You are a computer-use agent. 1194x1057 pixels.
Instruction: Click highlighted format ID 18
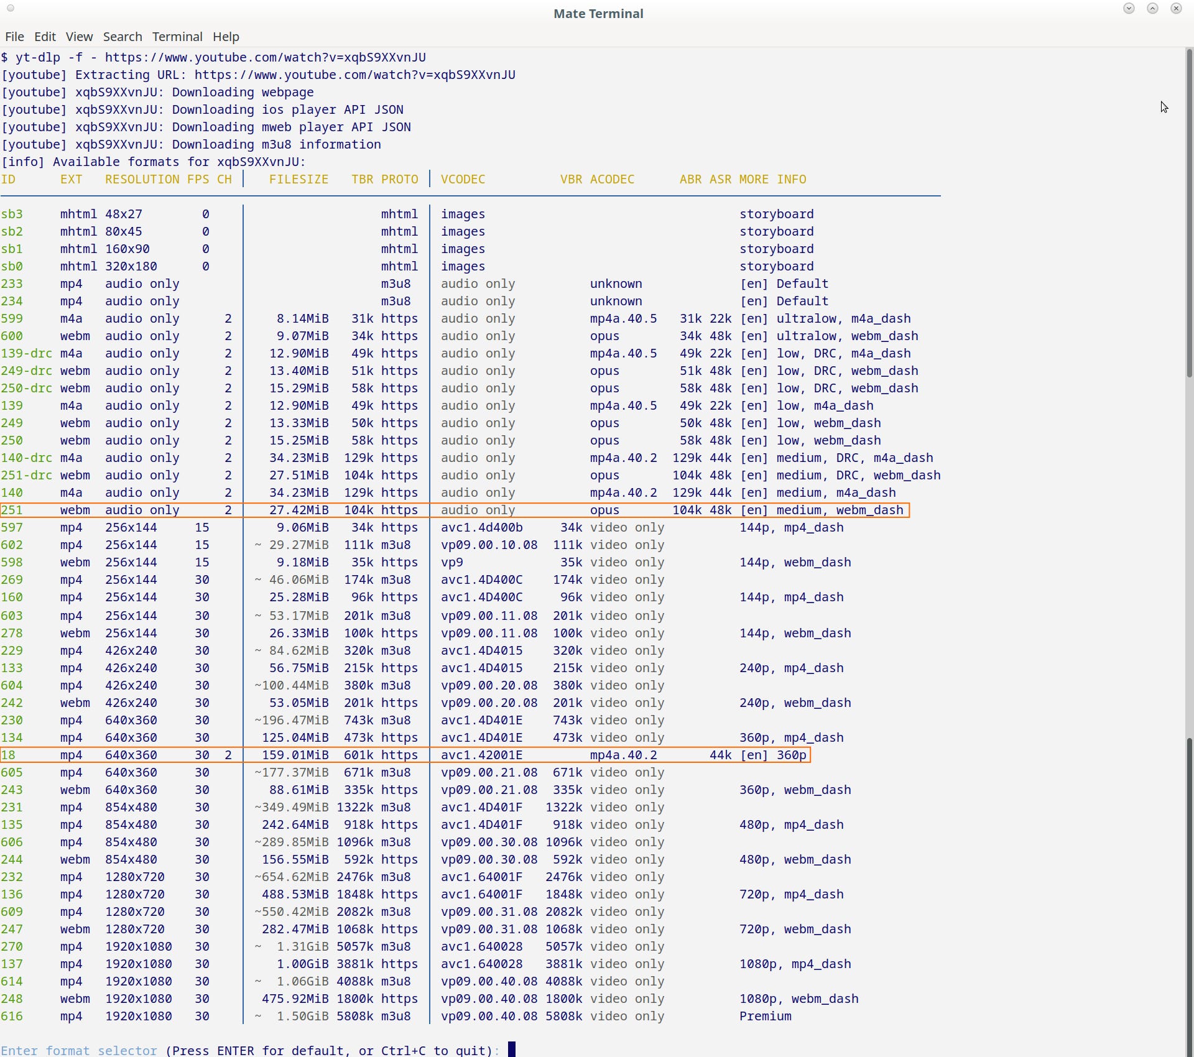8,755
